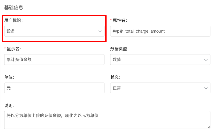Viewport: 214px width, 134px height.
Task: Click the 显示名 required field label
Action: click(14, 49)
